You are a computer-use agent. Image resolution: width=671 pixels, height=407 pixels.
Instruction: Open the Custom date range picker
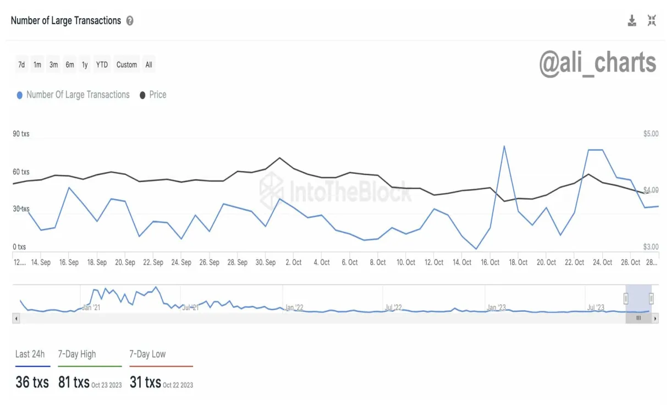coord(127,65)
